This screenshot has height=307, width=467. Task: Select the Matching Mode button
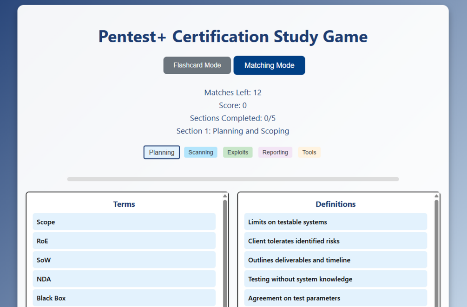click(x=269, y=65)
